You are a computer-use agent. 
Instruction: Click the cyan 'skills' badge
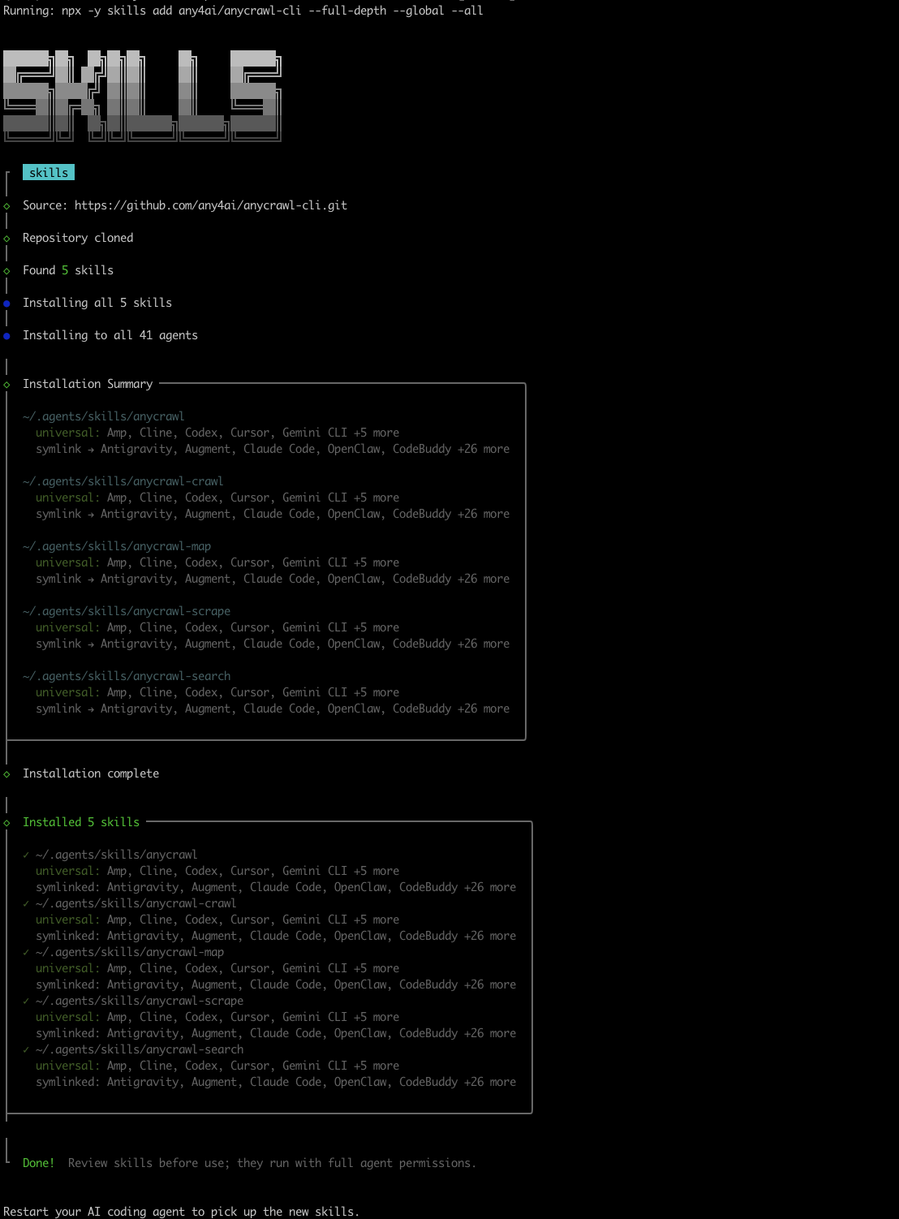(49, 173)
